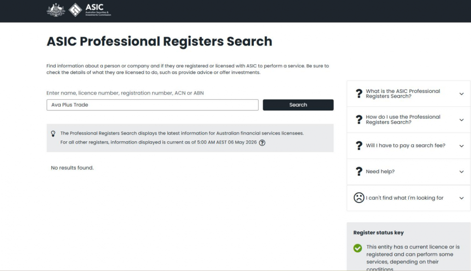Click 'This entity has a current licence' description
The height and width of the screenshot is (271, 471).
tap(413, 258)
